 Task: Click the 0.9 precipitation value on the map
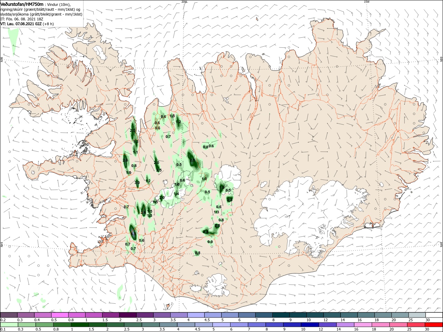coord(210,242)
